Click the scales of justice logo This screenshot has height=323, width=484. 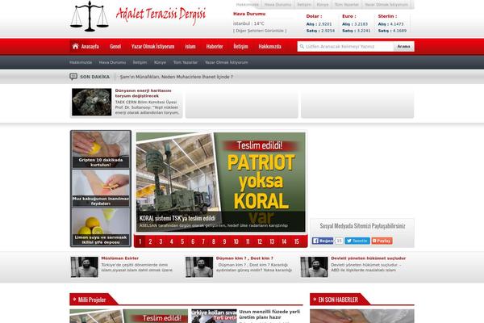click(90, 16)
